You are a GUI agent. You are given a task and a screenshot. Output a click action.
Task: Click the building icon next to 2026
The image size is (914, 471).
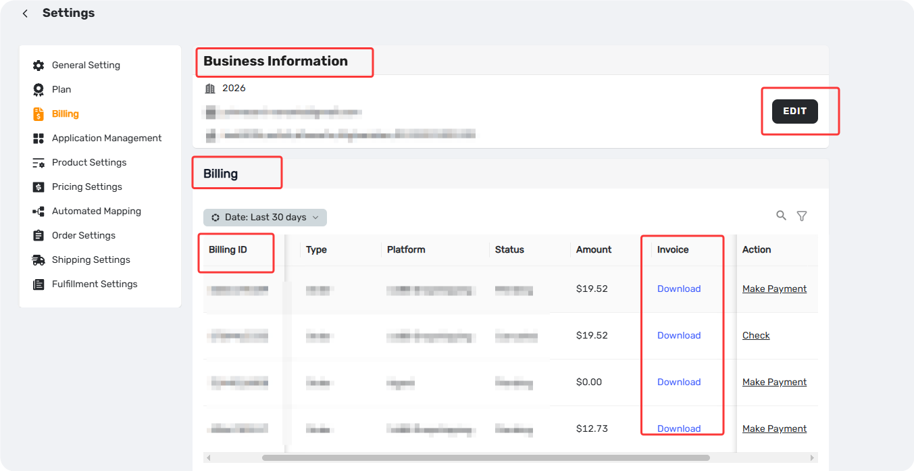point(210,89)
